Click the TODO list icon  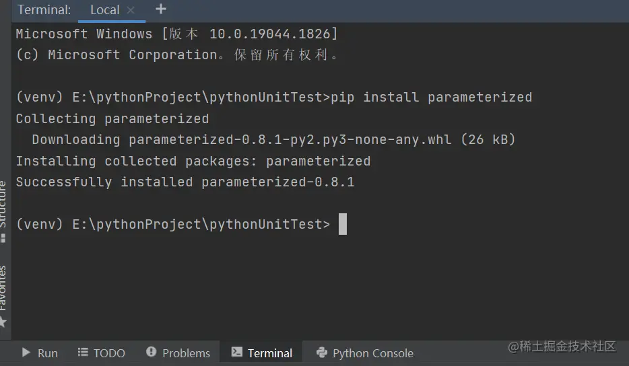click(83, 353)
